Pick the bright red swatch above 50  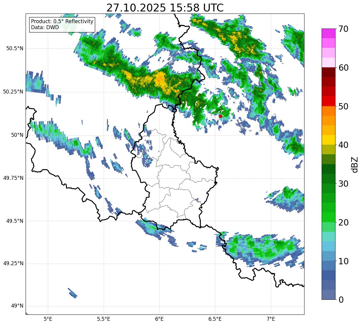point(328,101)
